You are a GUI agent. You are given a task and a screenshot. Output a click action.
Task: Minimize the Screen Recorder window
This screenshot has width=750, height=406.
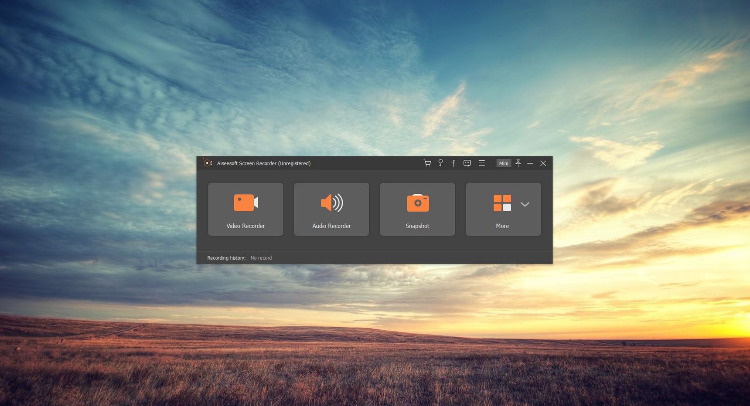(x=530, y=163)
